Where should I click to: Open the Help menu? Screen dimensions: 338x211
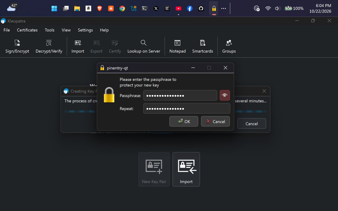click(x=104, y=30)
